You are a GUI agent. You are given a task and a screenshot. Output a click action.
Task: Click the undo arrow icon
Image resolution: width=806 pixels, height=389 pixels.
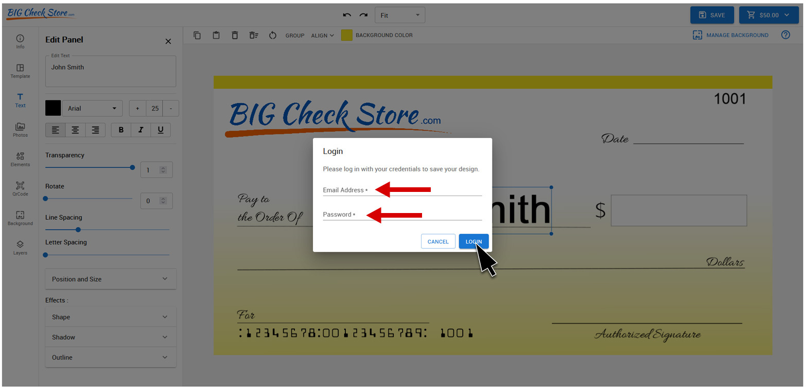coord(347,15)
